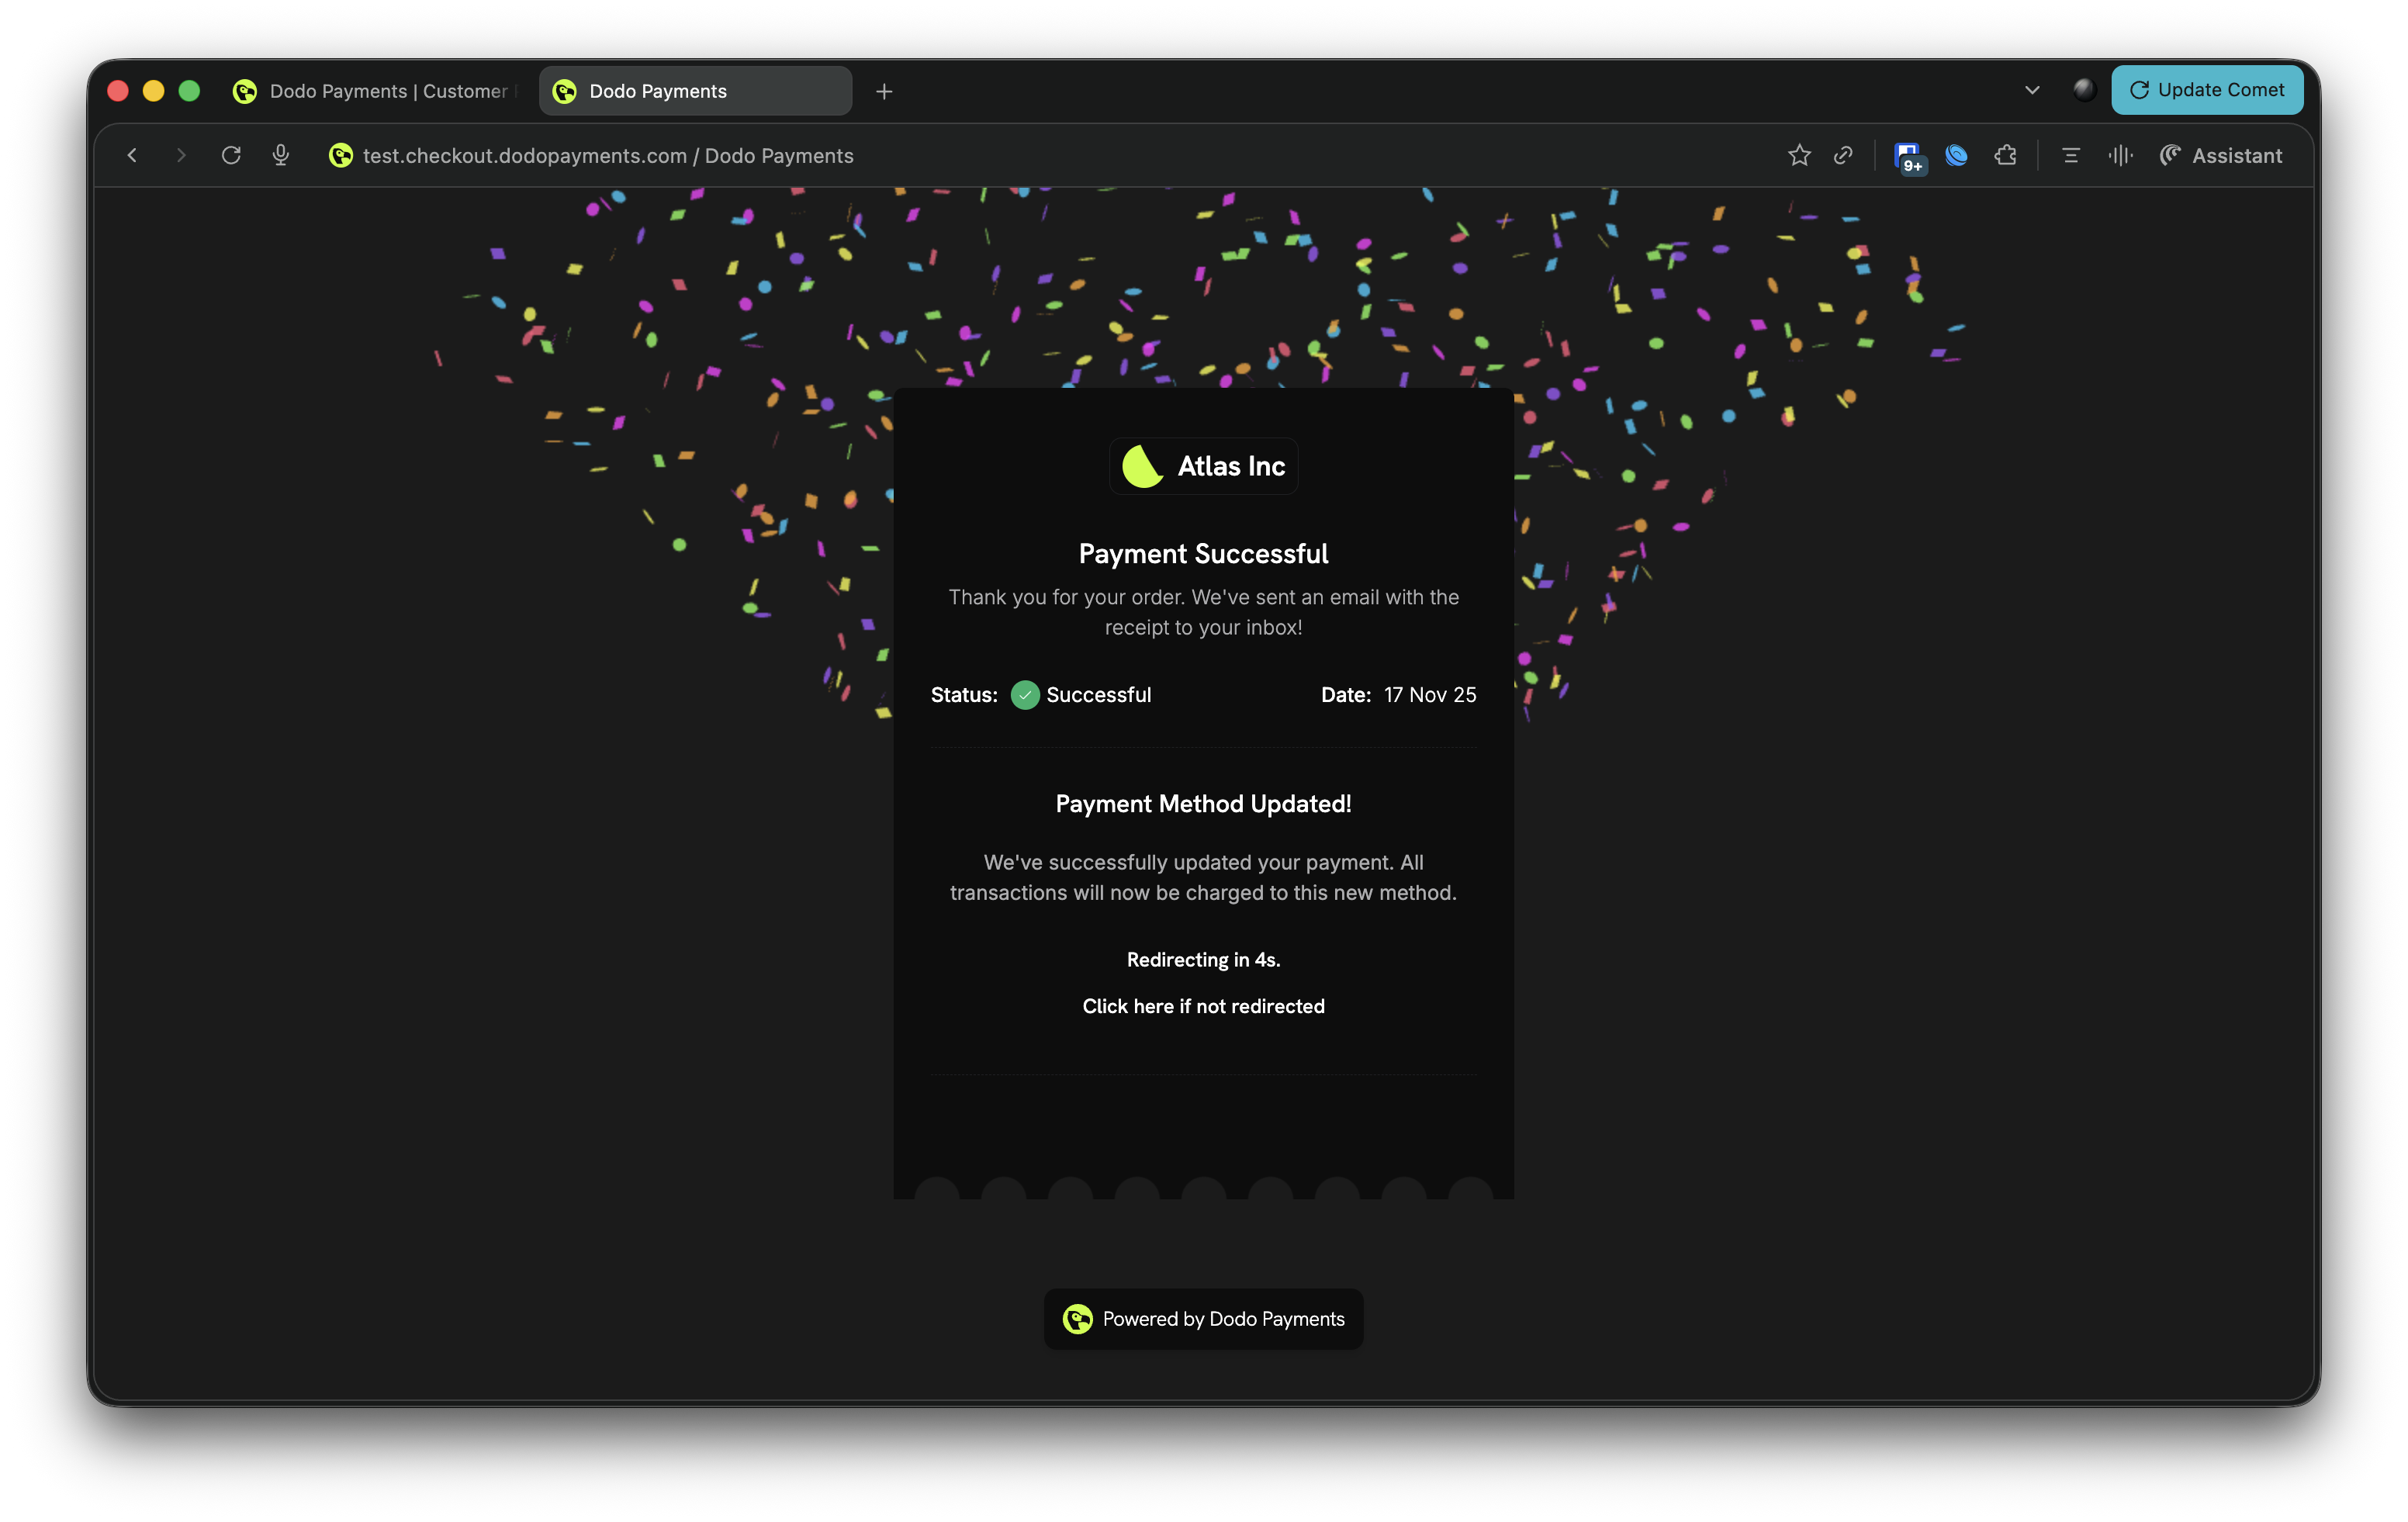Copy the page link using the link icon

1843,155
